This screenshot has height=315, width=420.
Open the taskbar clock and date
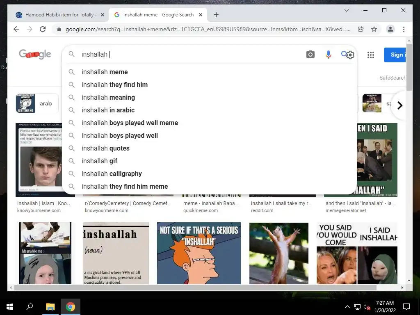tap(385, 307)
